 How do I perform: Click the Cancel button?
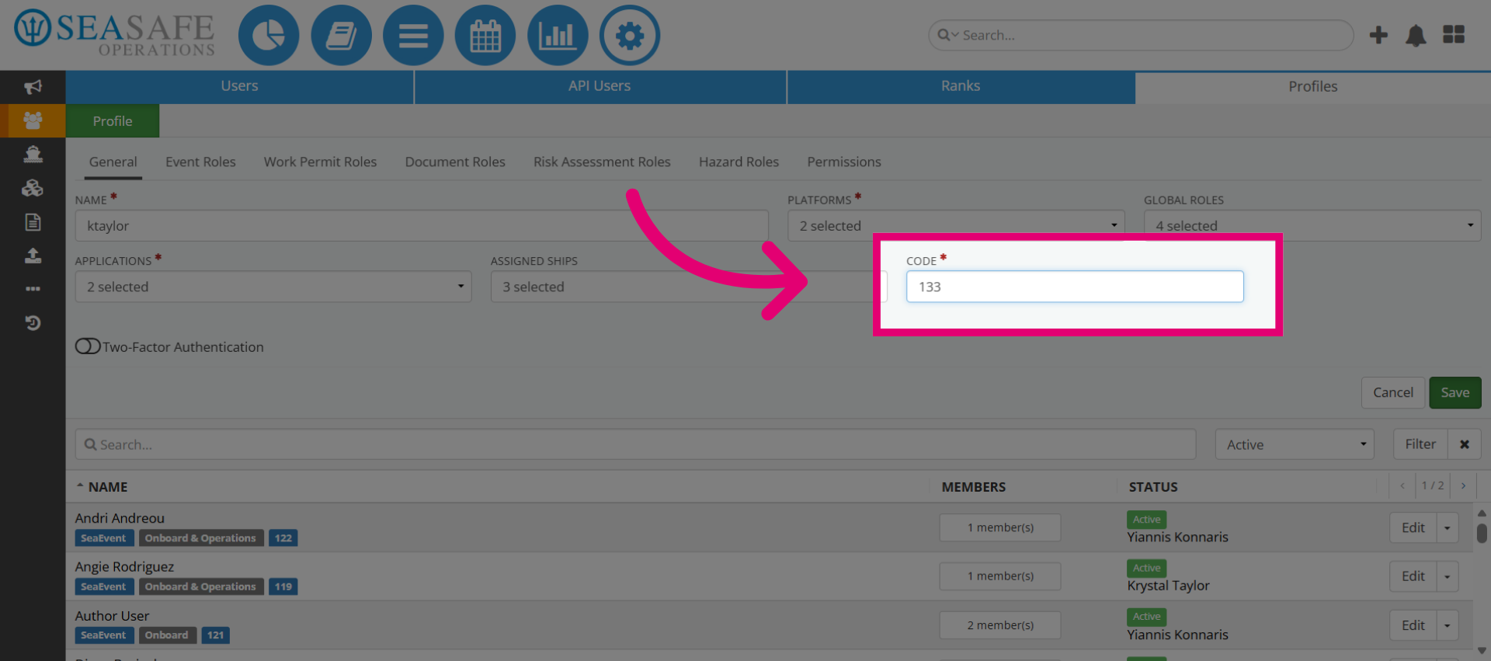1393,392
